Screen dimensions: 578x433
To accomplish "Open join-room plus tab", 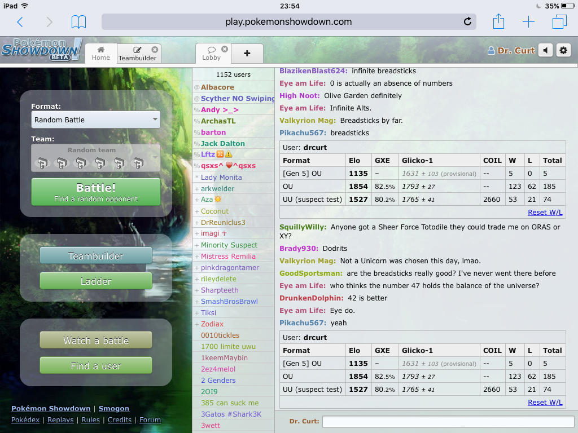I will point(247,54).
